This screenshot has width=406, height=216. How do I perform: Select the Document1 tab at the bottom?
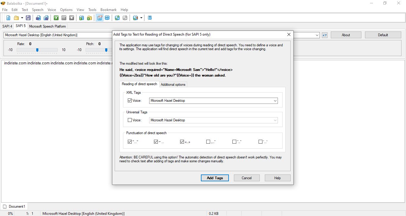point(14,207)
